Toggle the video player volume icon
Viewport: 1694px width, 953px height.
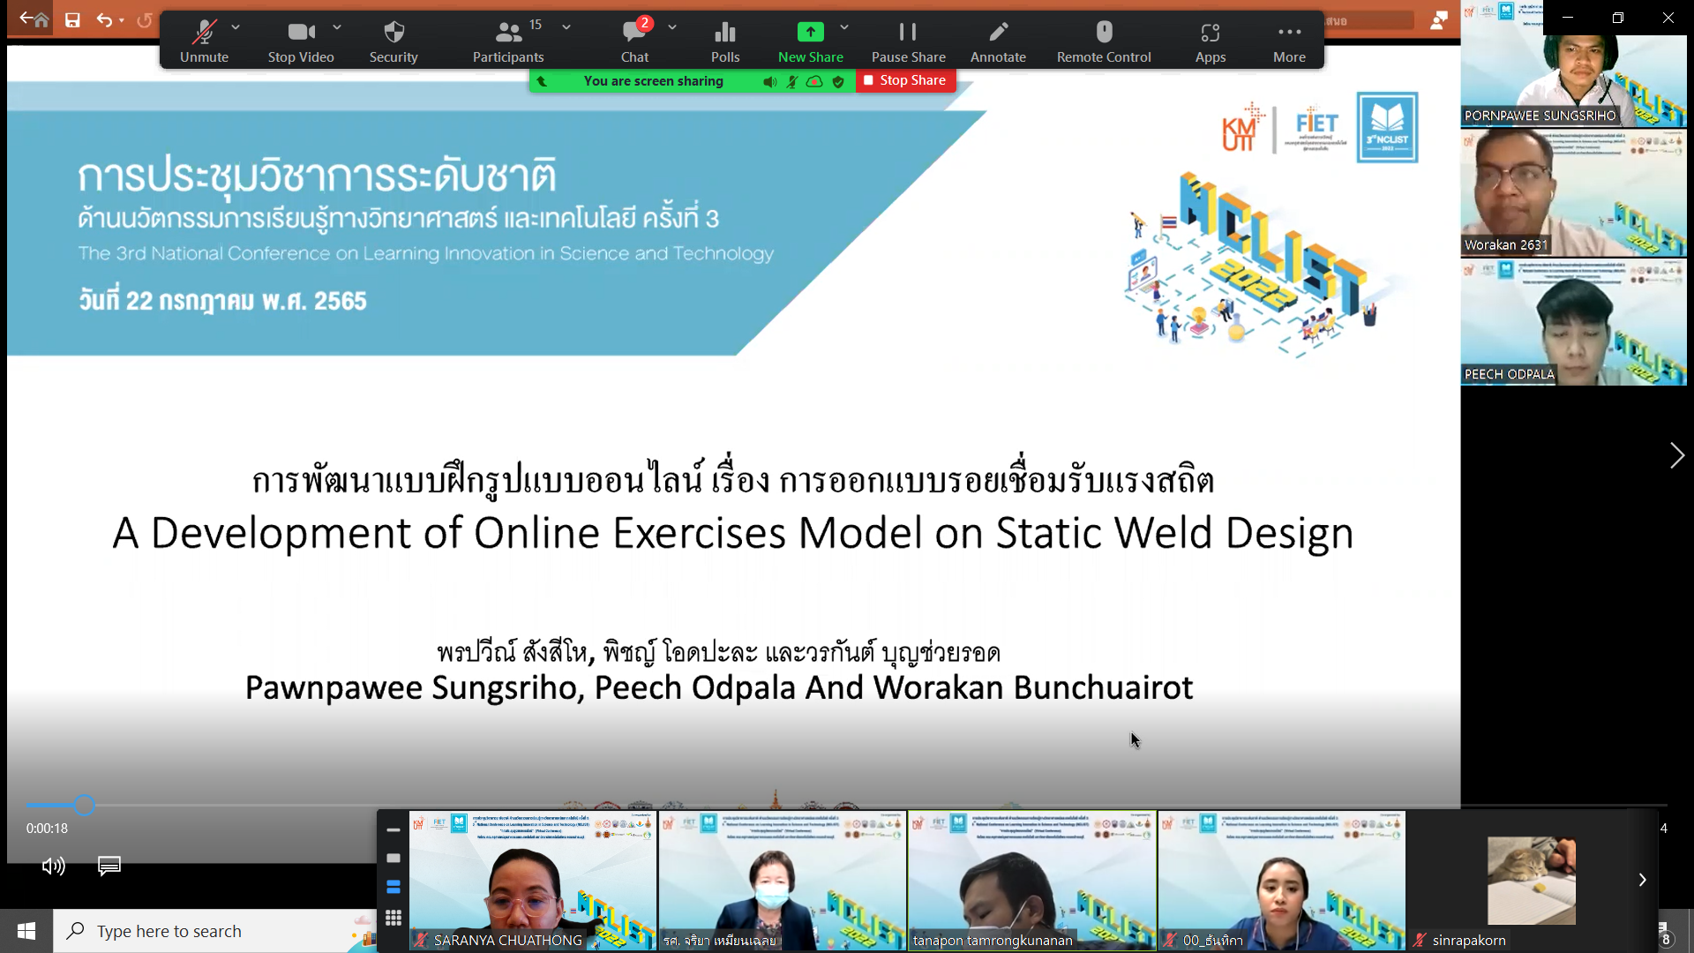pyautogui.click(x=53, y=866)
